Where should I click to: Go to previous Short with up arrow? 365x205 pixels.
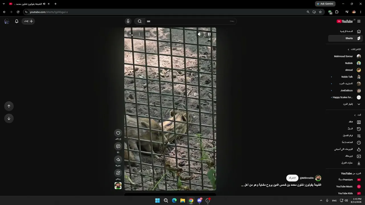(9, 106)
